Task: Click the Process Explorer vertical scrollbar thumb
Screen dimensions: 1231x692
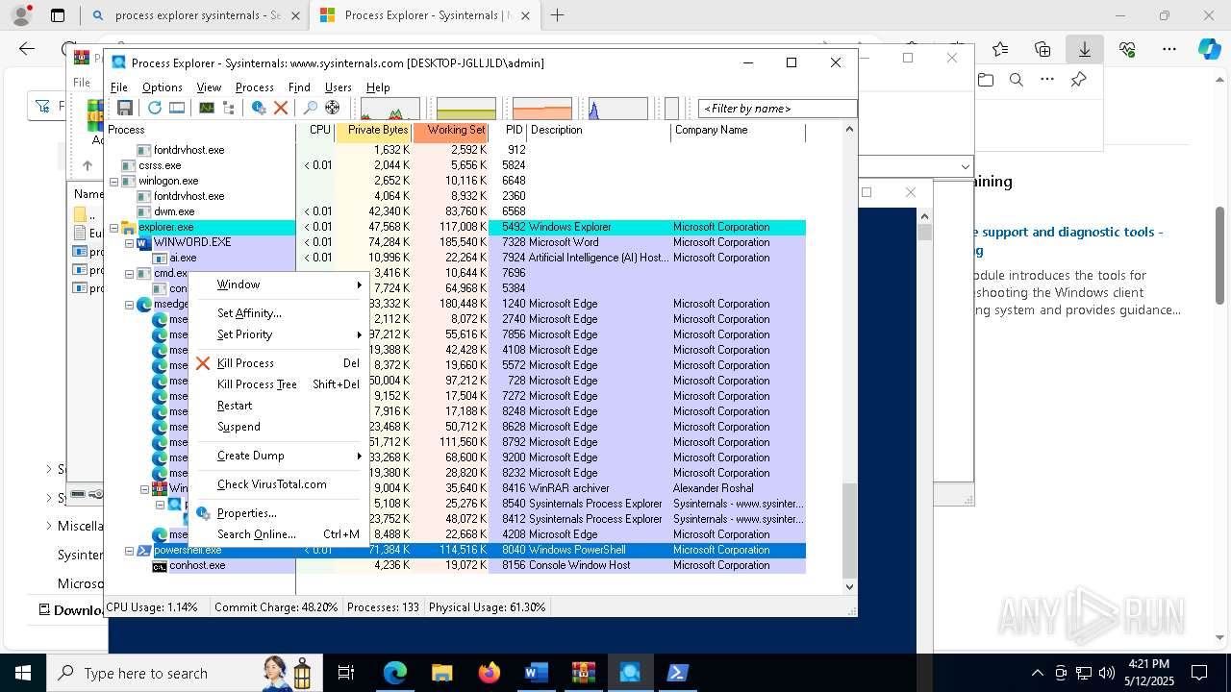Action: point(849,531)
